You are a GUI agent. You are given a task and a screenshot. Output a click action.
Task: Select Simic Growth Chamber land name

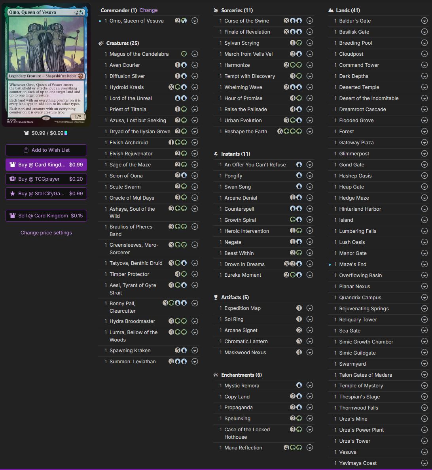366,342
